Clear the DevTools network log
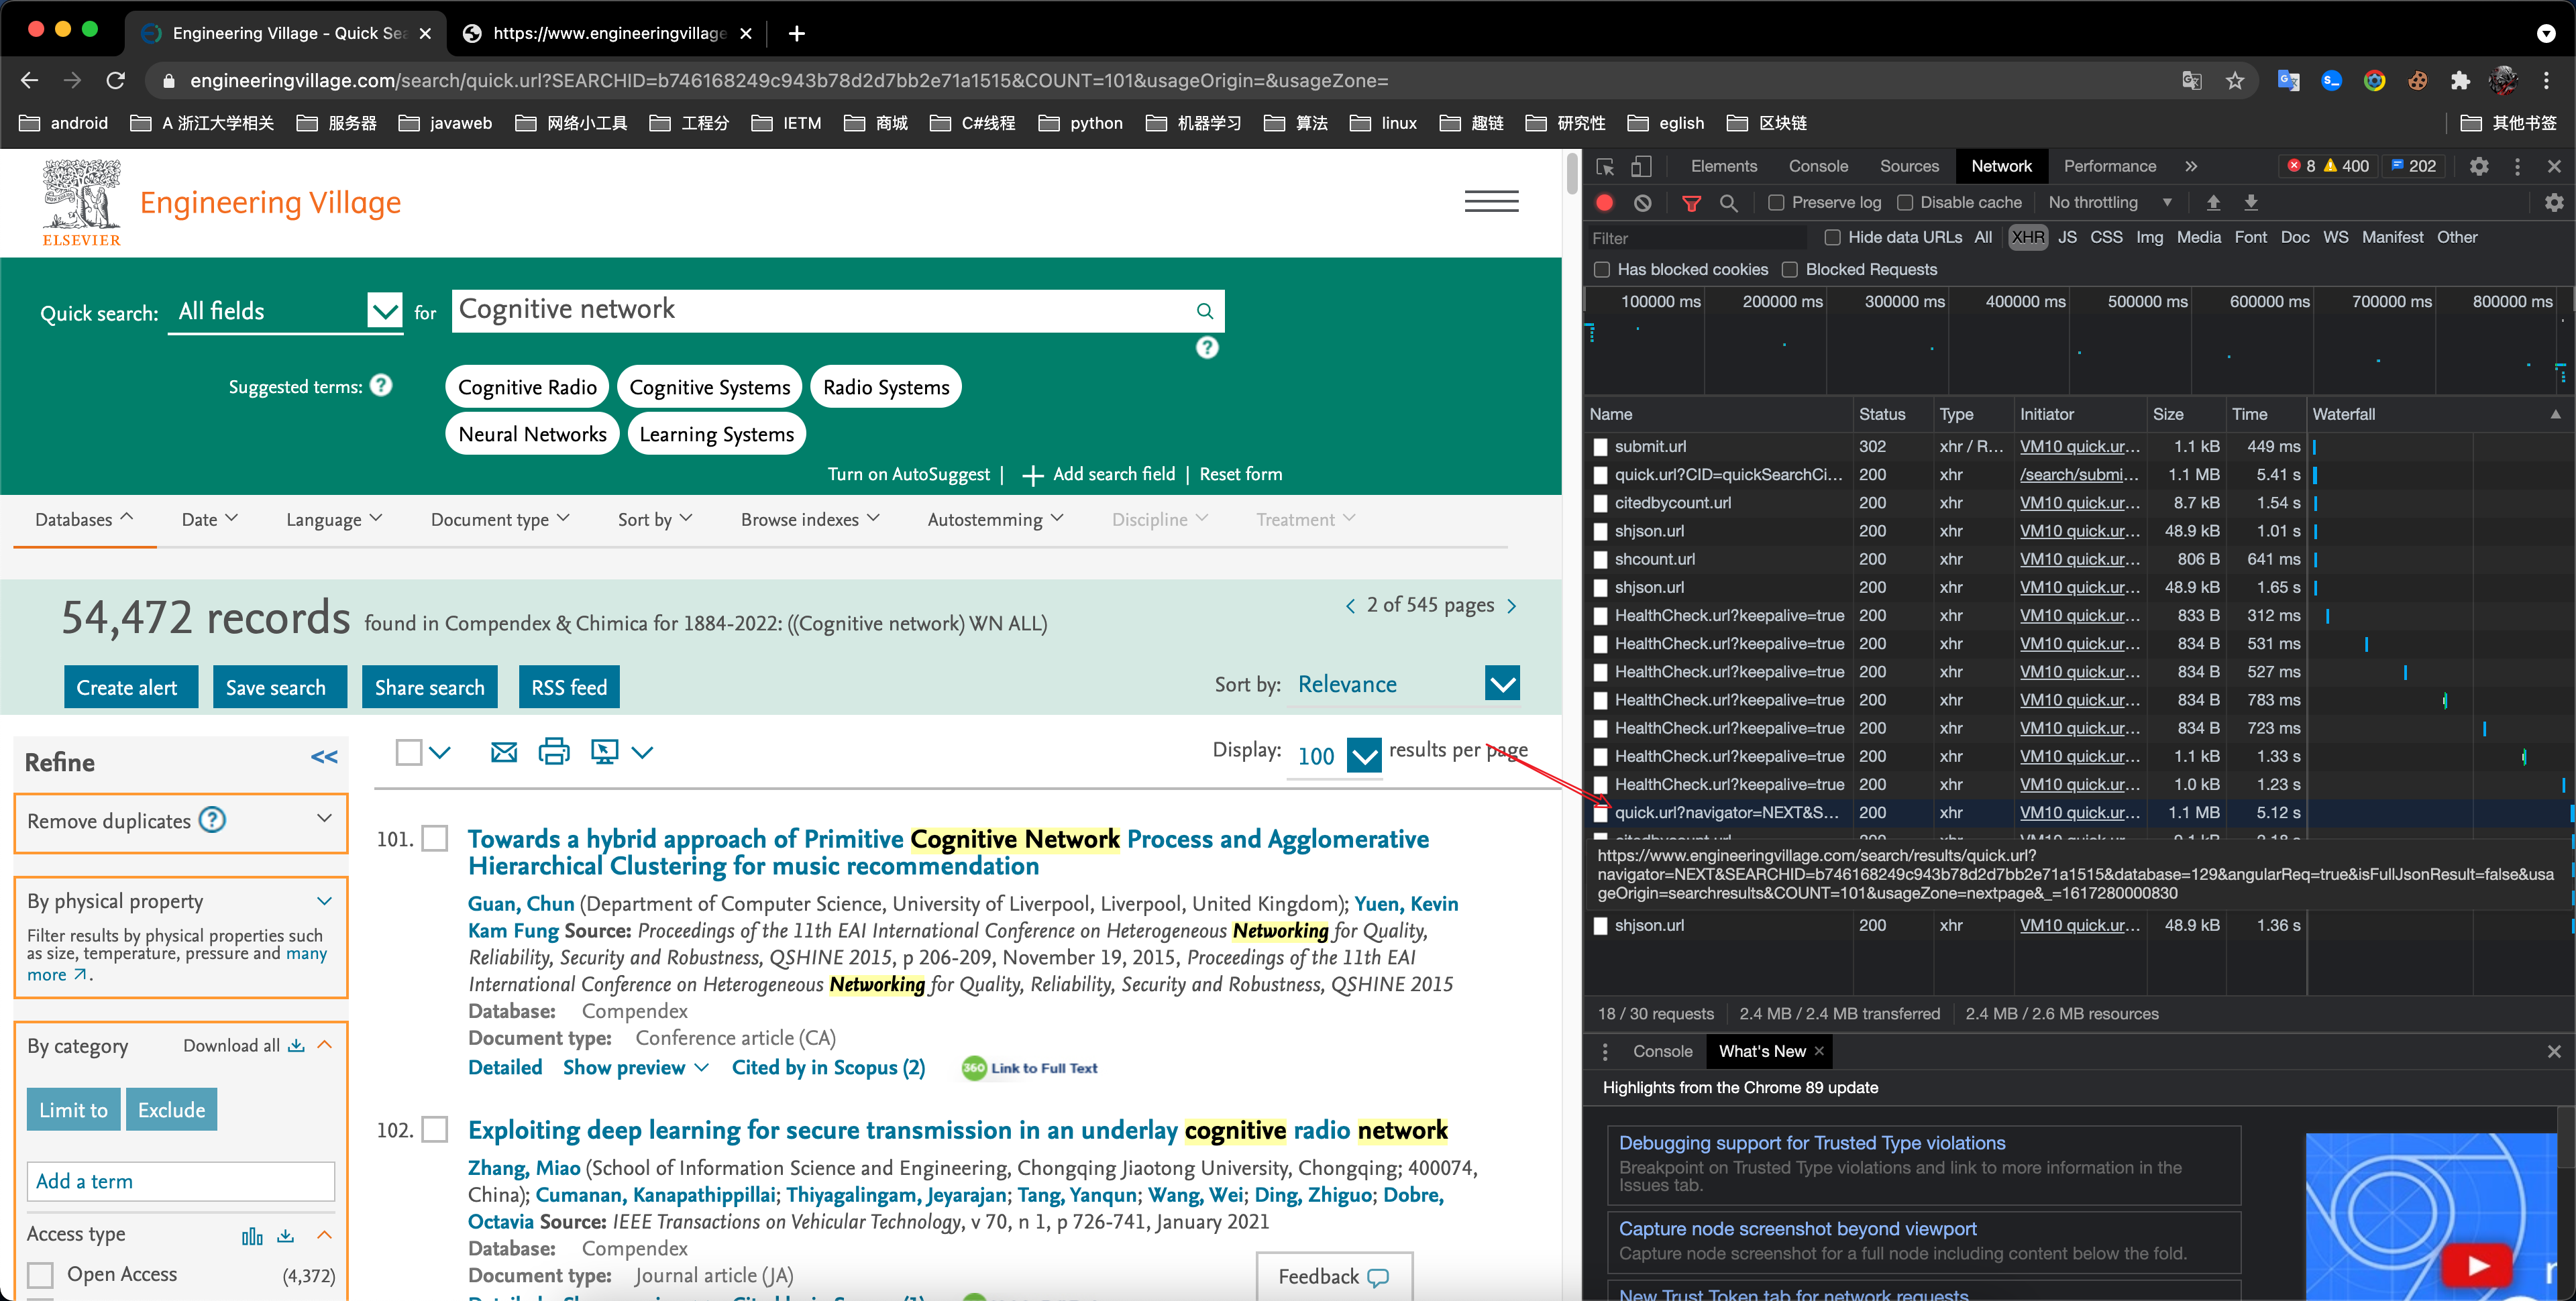The height and width of the screenshot is (1301, 2576). (x=1643, y=203)
